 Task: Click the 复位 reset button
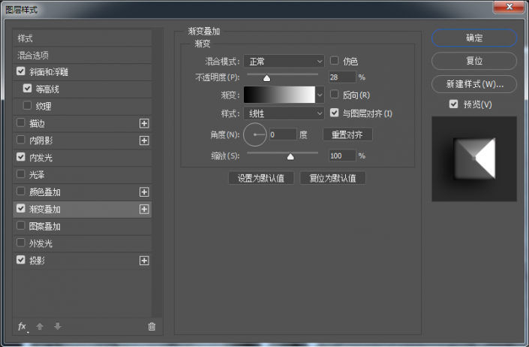click(474, 61)
